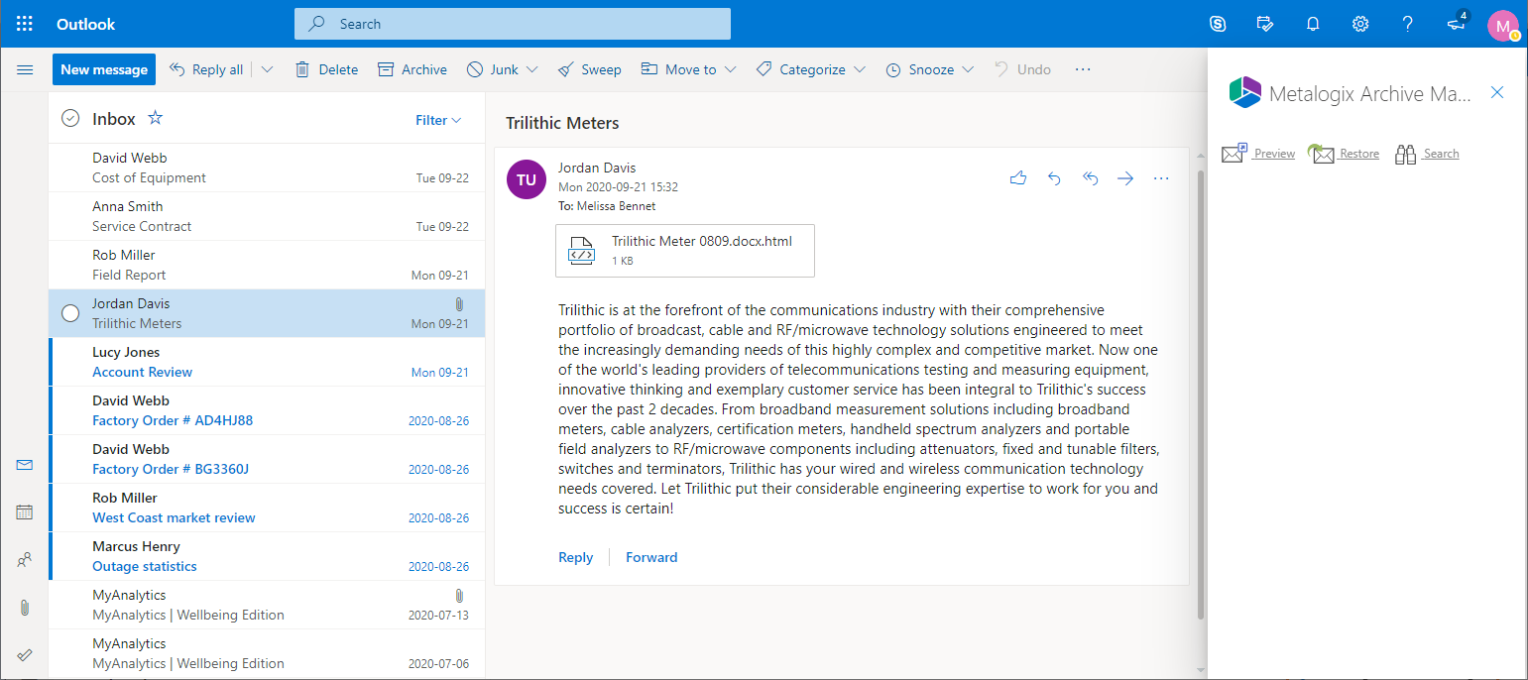Click the Like thumbs-up icon on message
1528x680 pixels.
(x=1017, y=178)
